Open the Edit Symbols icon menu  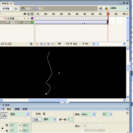tap(106, 9)
